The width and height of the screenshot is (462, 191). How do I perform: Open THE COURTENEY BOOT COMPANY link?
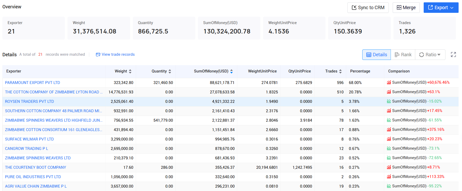point(35,167)
